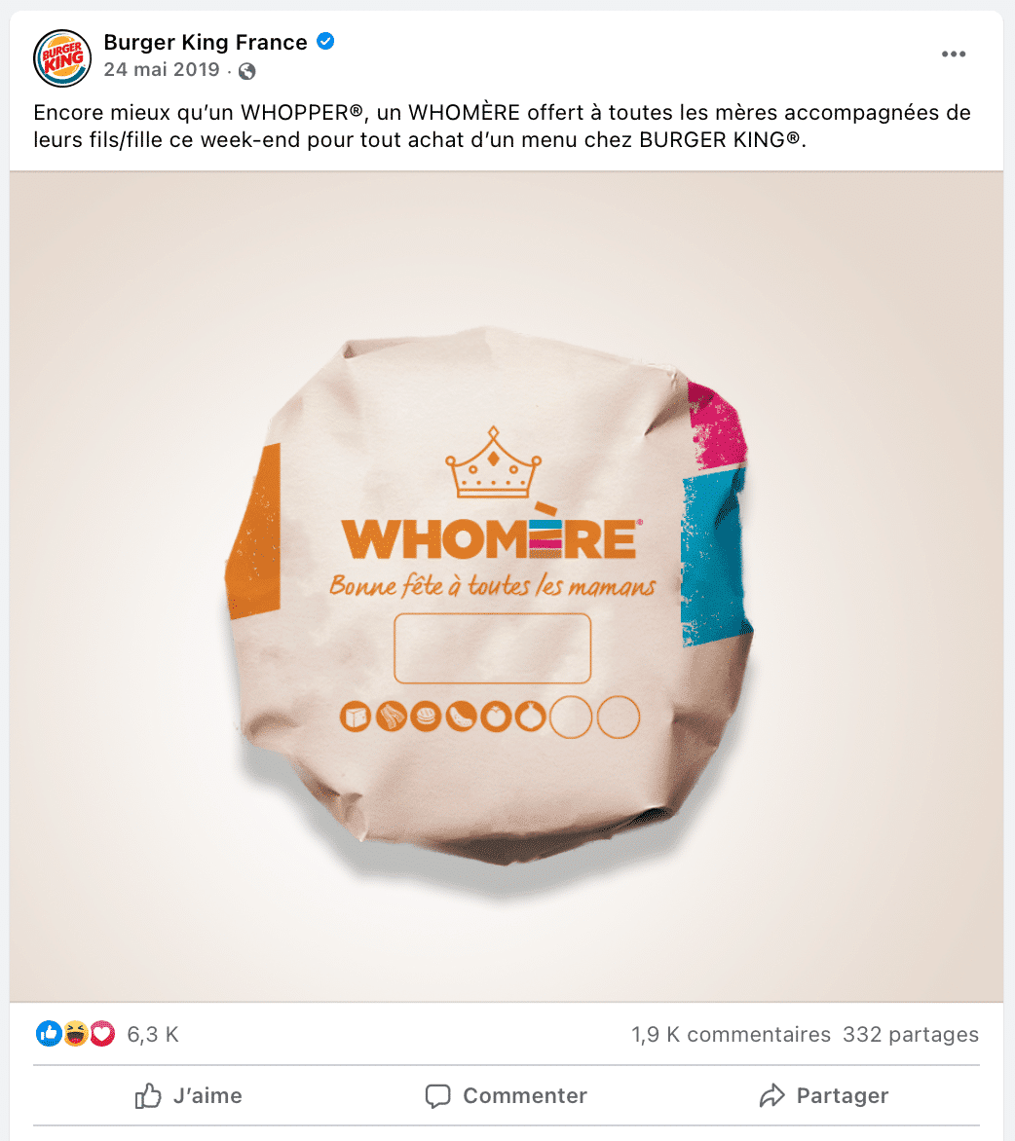Open the three-dot post options menu
The width and height of the screenshot is (1015, 1141).
click(953, 54)
